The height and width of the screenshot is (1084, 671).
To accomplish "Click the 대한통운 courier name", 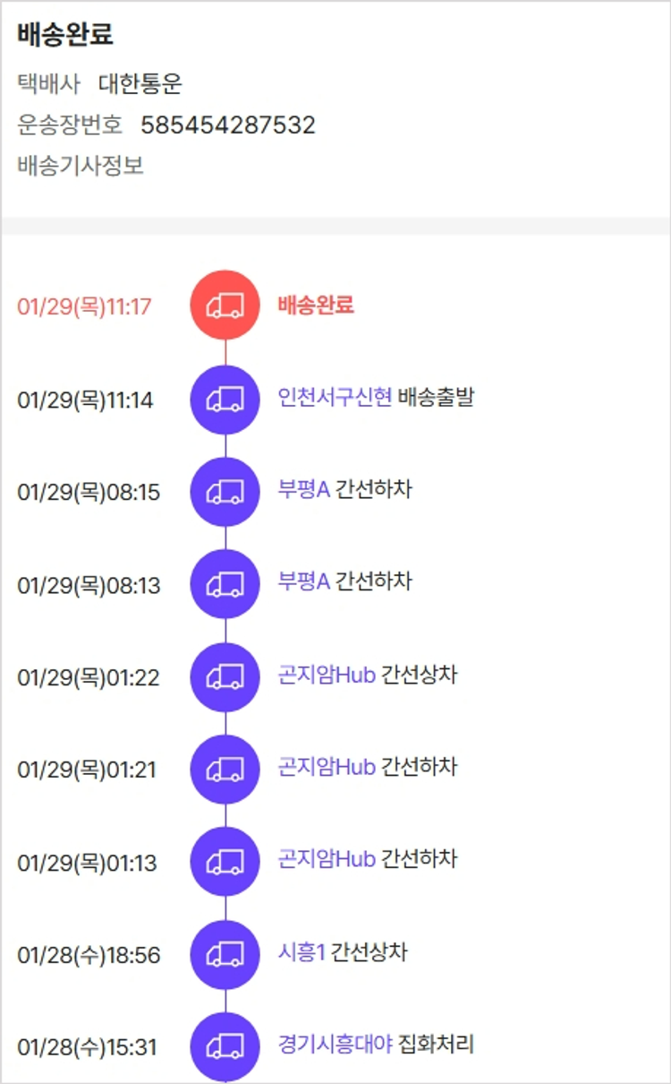I will coord(140,84).
